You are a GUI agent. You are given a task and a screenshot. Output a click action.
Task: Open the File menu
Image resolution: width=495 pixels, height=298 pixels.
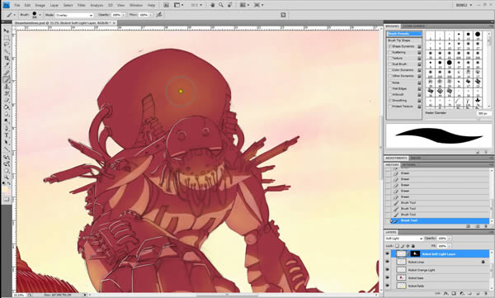pos(17,6)
